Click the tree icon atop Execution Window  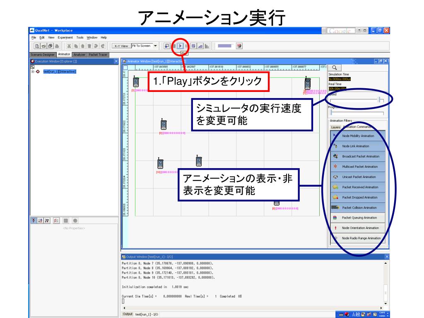[32, 67]
